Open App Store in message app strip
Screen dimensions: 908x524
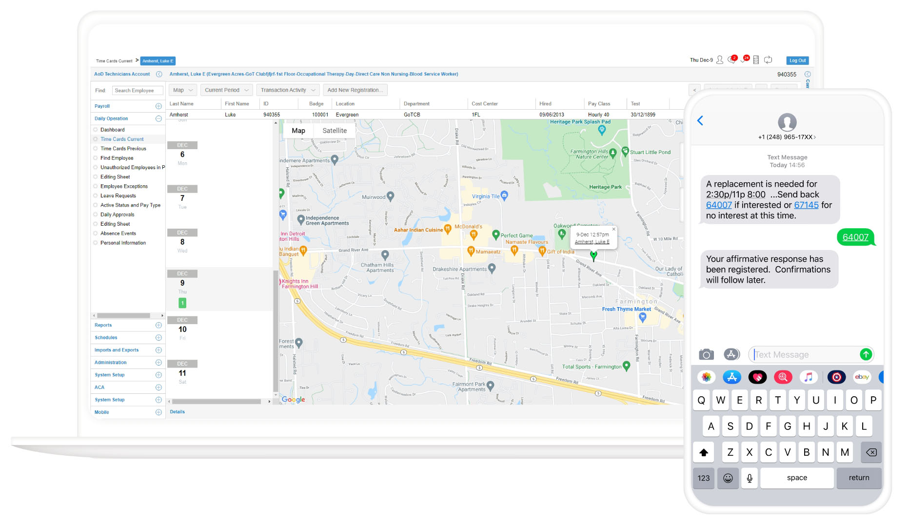tap(732, 377)
